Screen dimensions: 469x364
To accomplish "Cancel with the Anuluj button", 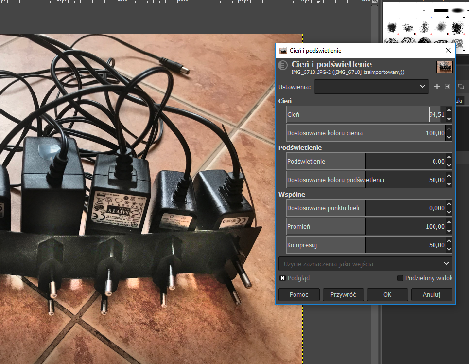I will pos(431,294).
